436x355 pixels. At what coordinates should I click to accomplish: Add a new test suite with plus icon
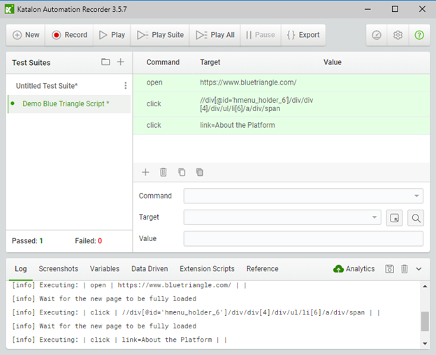coord(120,61)
